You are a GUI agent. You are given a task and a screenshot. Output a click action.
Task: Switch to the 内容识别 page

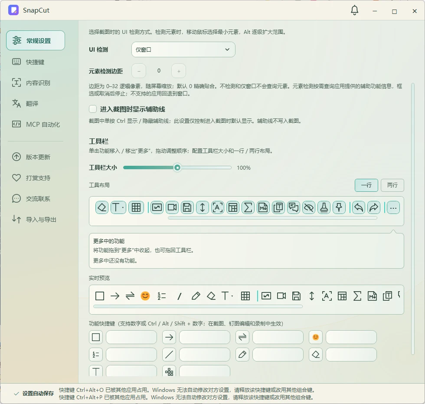point(36,83)
